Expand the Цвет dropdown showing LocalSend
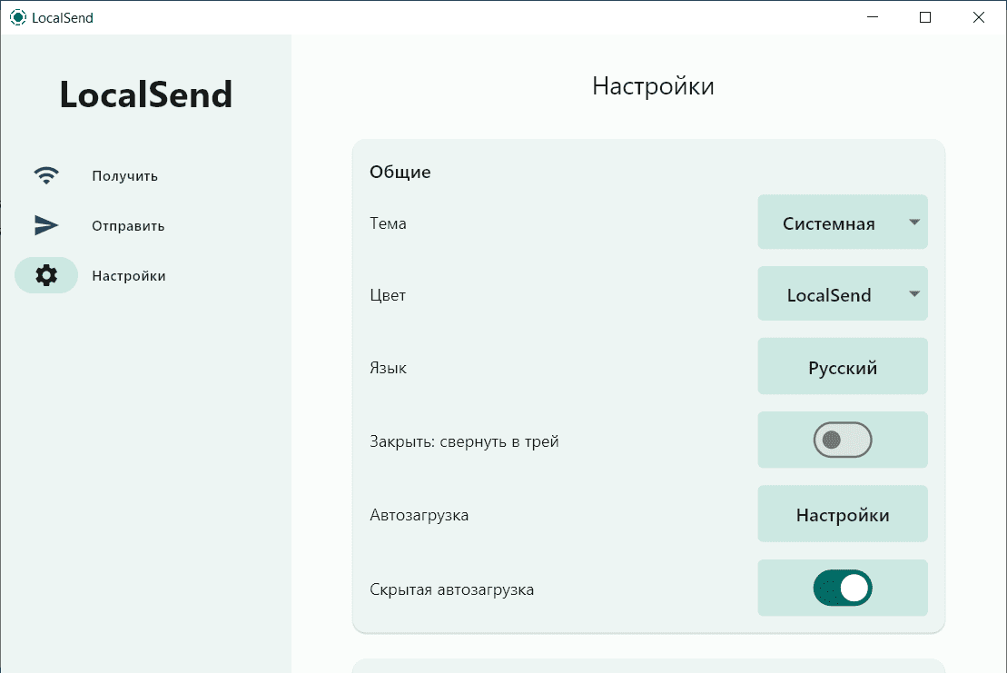 click(x=829, y=294)
